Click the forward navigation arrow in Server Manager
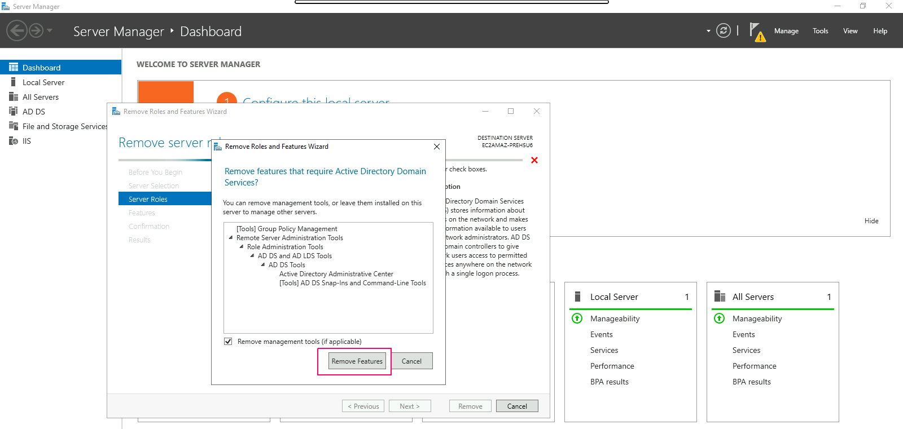Viewport: 903px width, 429px height. click(36, 30)
